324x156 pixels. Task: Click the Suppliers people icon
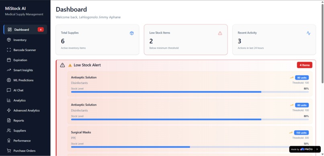(9, 130)
